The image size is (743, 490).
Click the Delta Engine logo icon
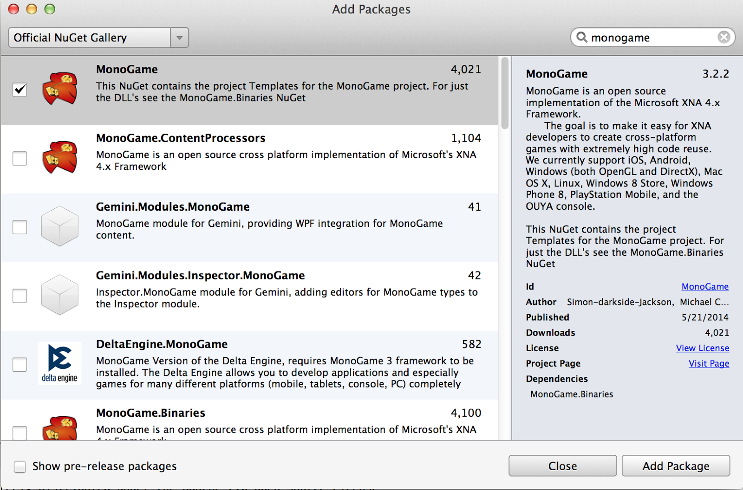[x=59, y=363]
